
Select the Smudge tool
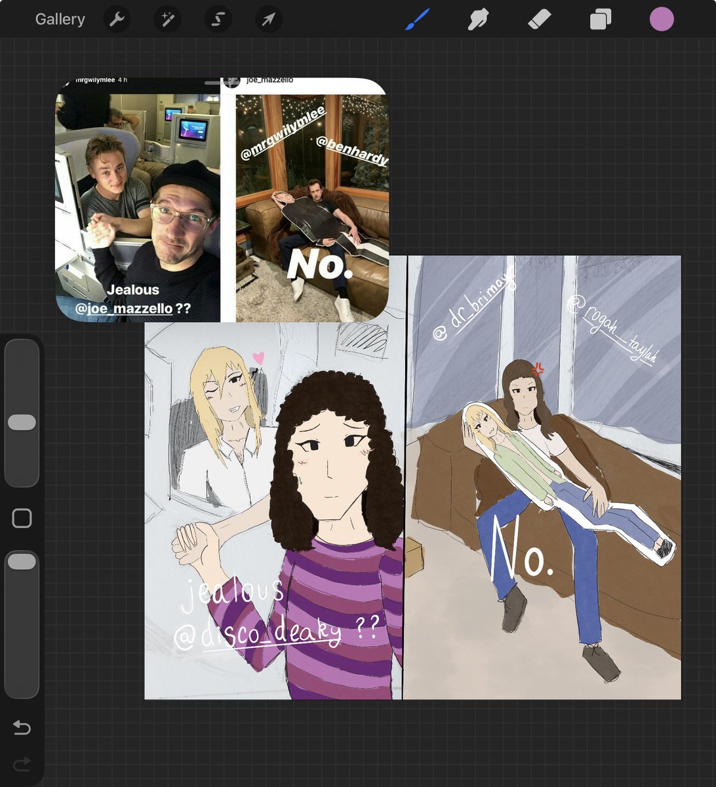tap(479, 19)
